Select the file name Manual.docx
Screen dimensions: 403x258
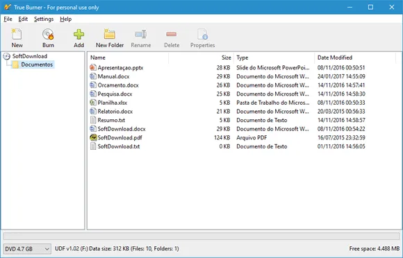[x=113, y=76]
